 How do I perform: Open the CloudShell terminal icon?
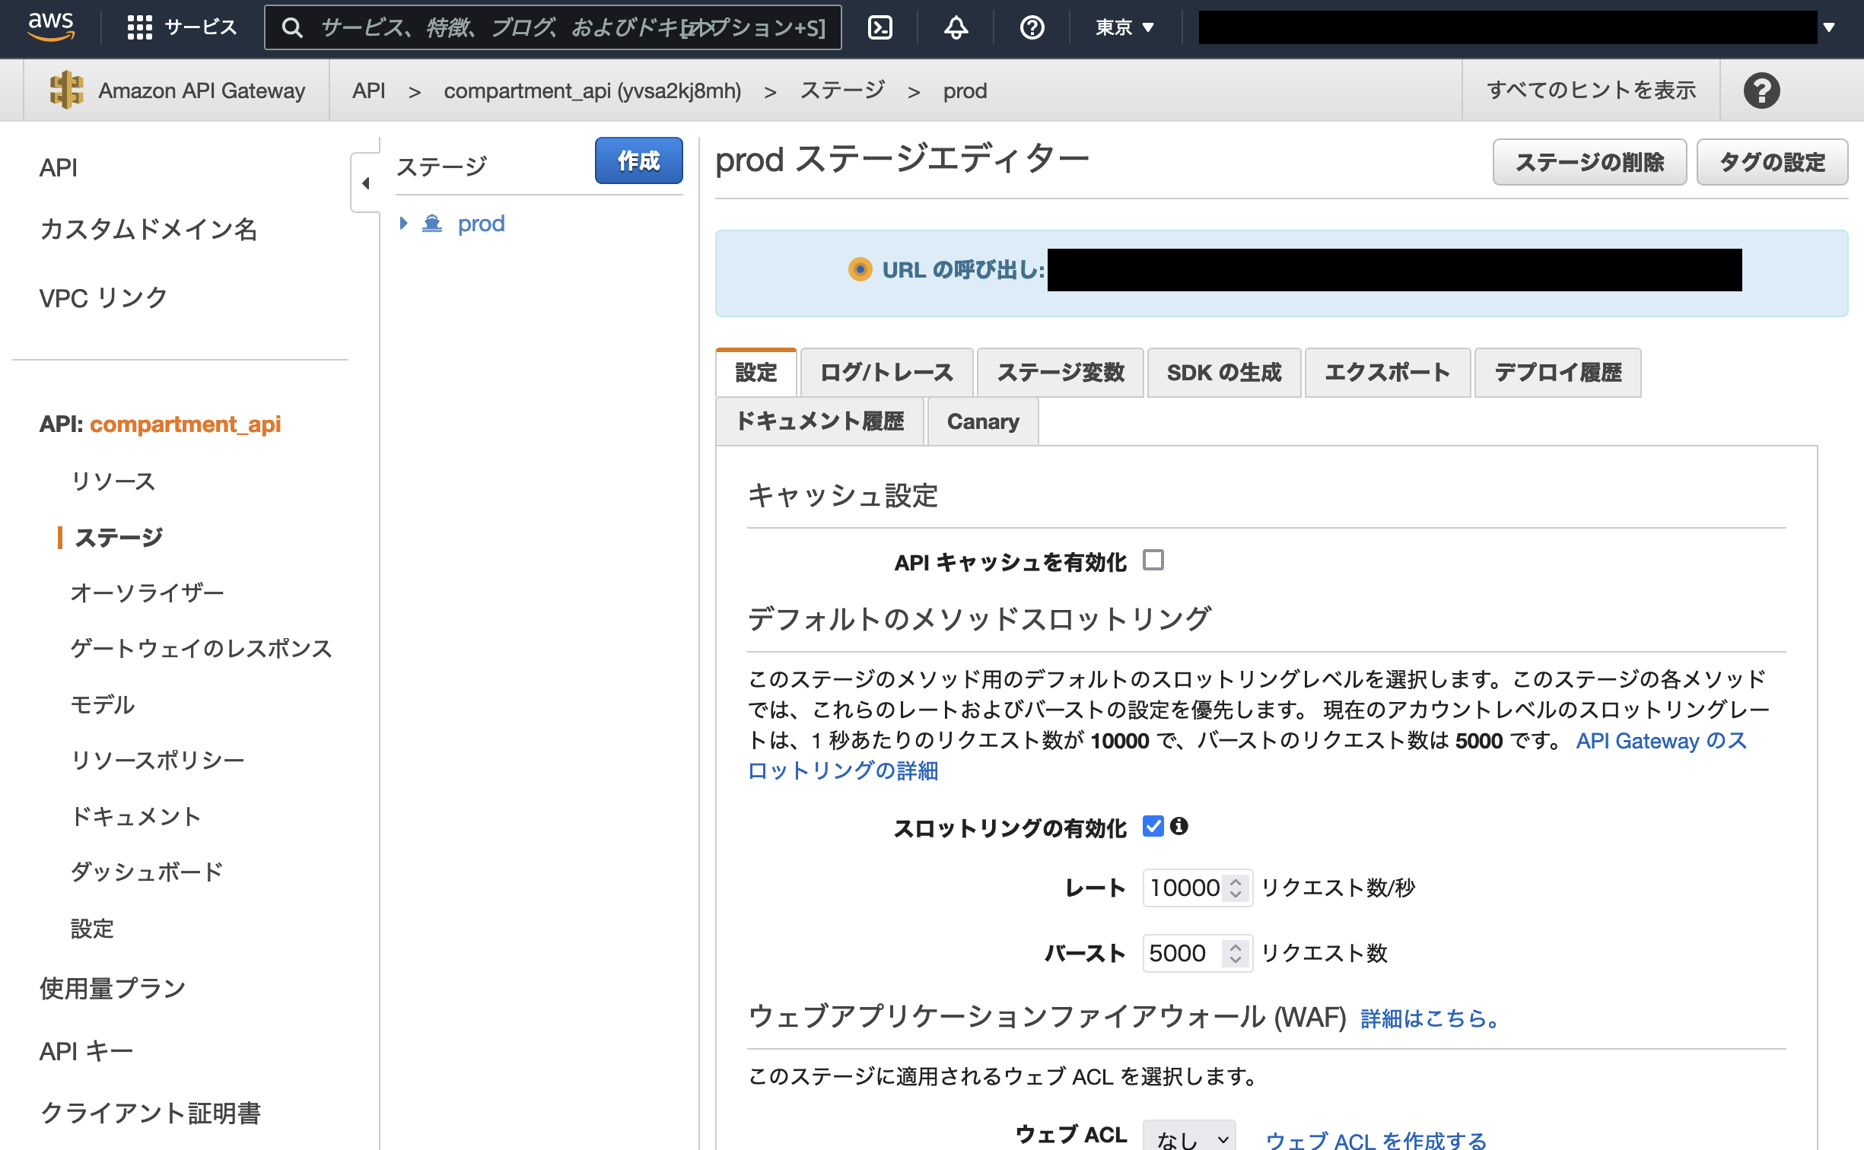coord(881,27)
